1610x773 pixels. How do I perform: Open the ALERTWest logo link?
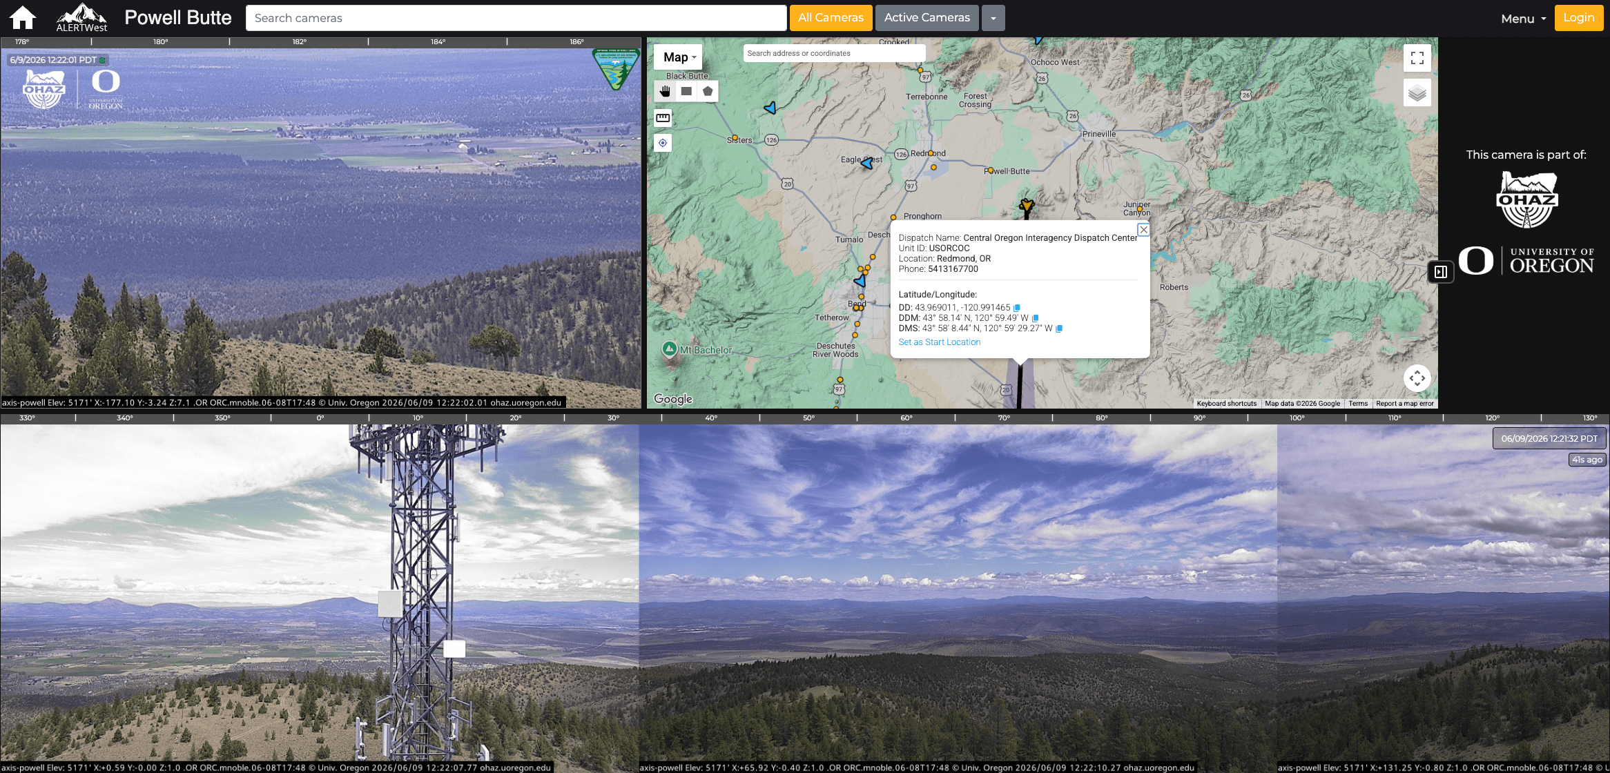tap(81, 18)
